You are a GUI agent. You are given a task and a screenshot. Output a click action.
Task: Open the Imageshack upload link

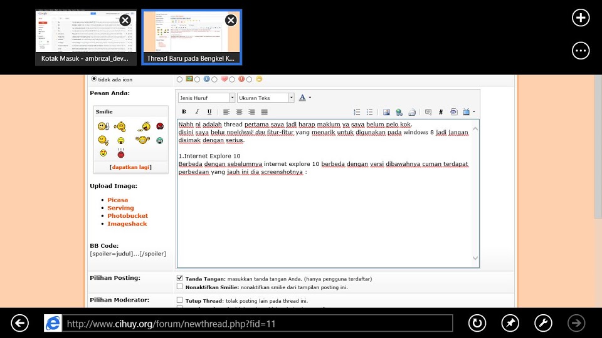click(127, 224)
